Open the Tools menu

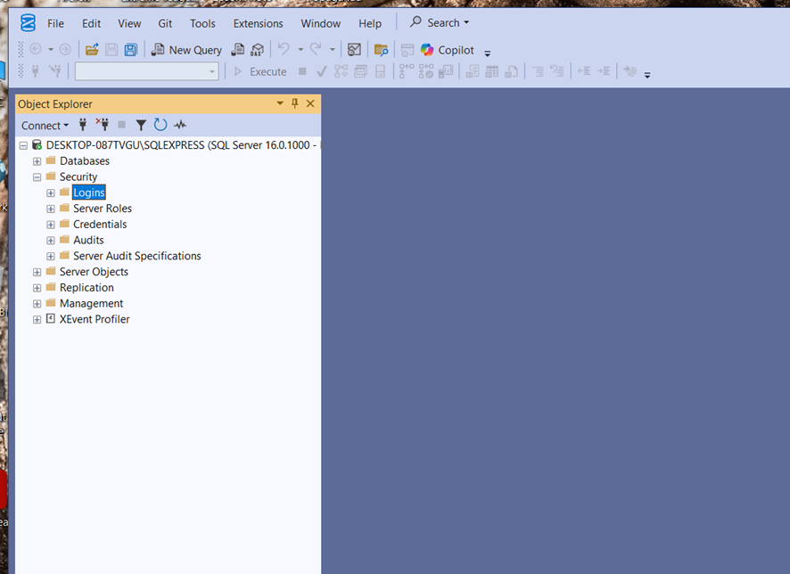202,24
